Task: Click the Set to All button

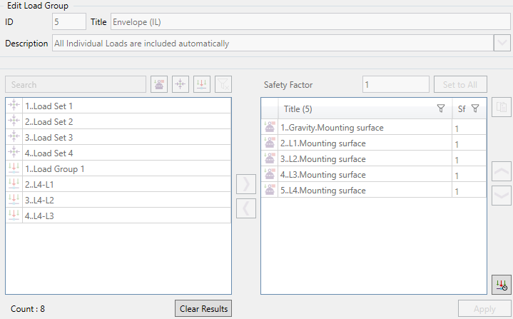Action: coord(460,84)
